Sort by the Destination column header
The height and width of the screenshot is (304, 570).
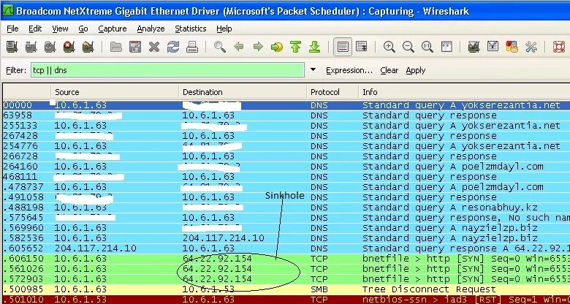pos(243,92)
